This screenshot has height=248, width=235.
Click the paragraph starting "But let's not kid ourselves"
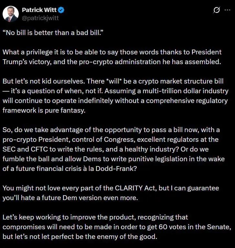(x=115, y=95)
